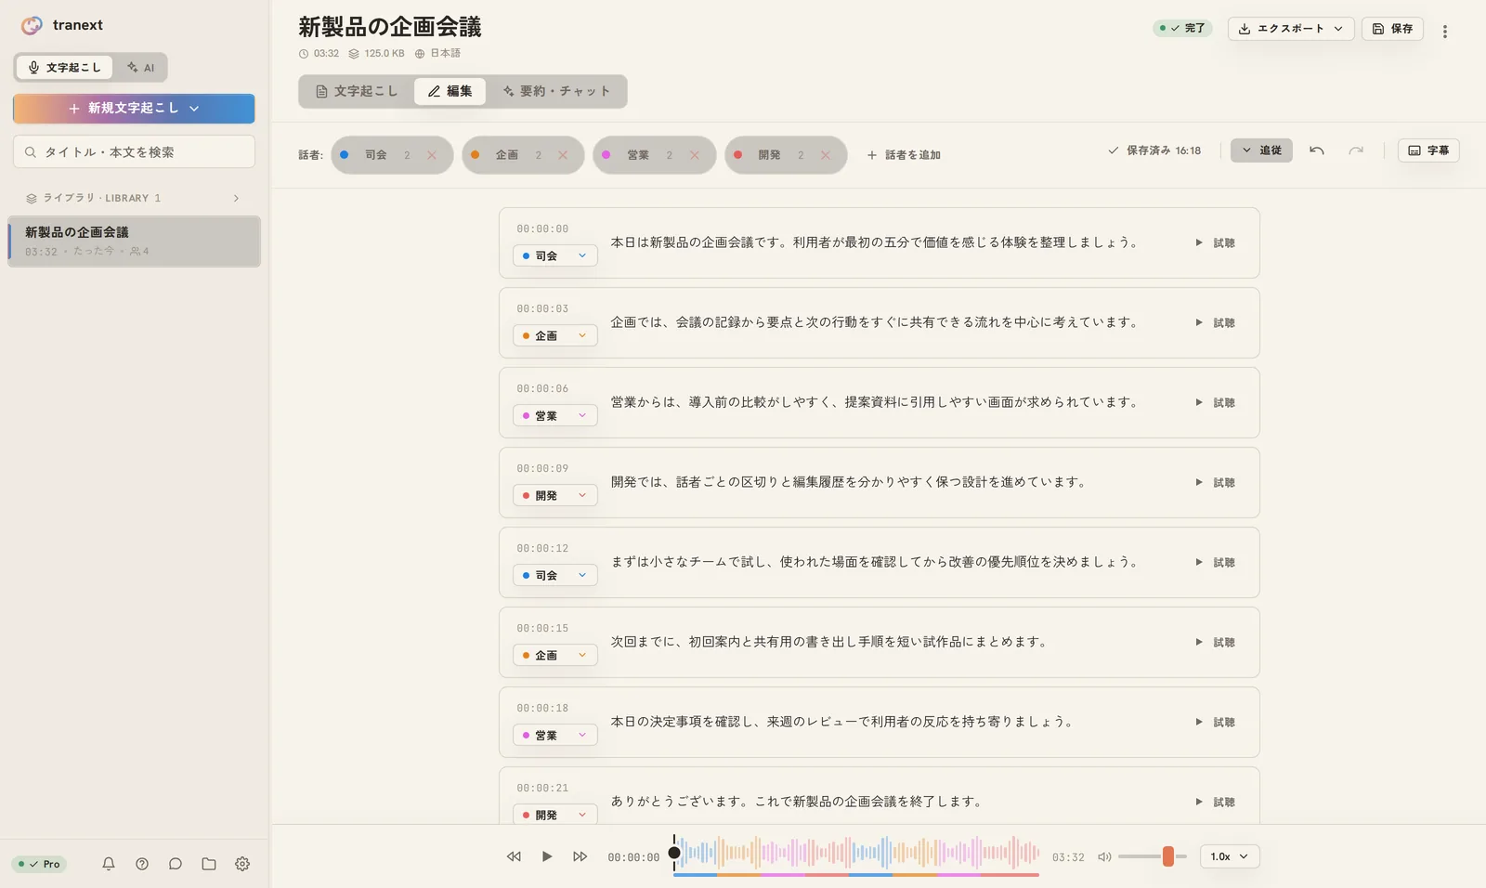
Task: Click the redo arrow icon
Action: pyautogui.click(x=1356, y=150)
